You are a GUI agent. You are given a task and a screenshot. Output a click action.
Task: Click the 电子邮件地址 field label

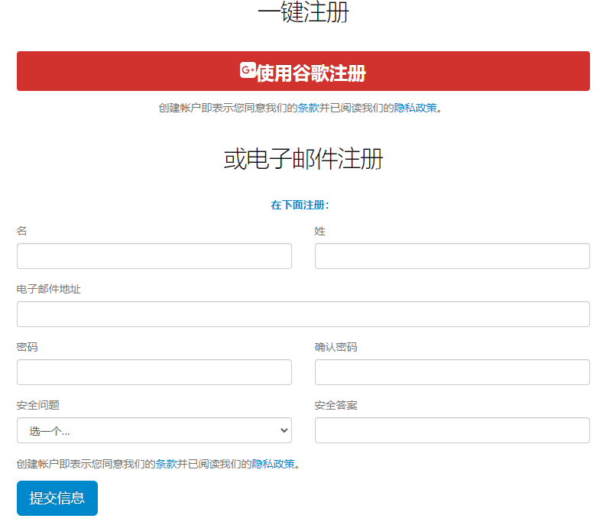tap(49, 289)
